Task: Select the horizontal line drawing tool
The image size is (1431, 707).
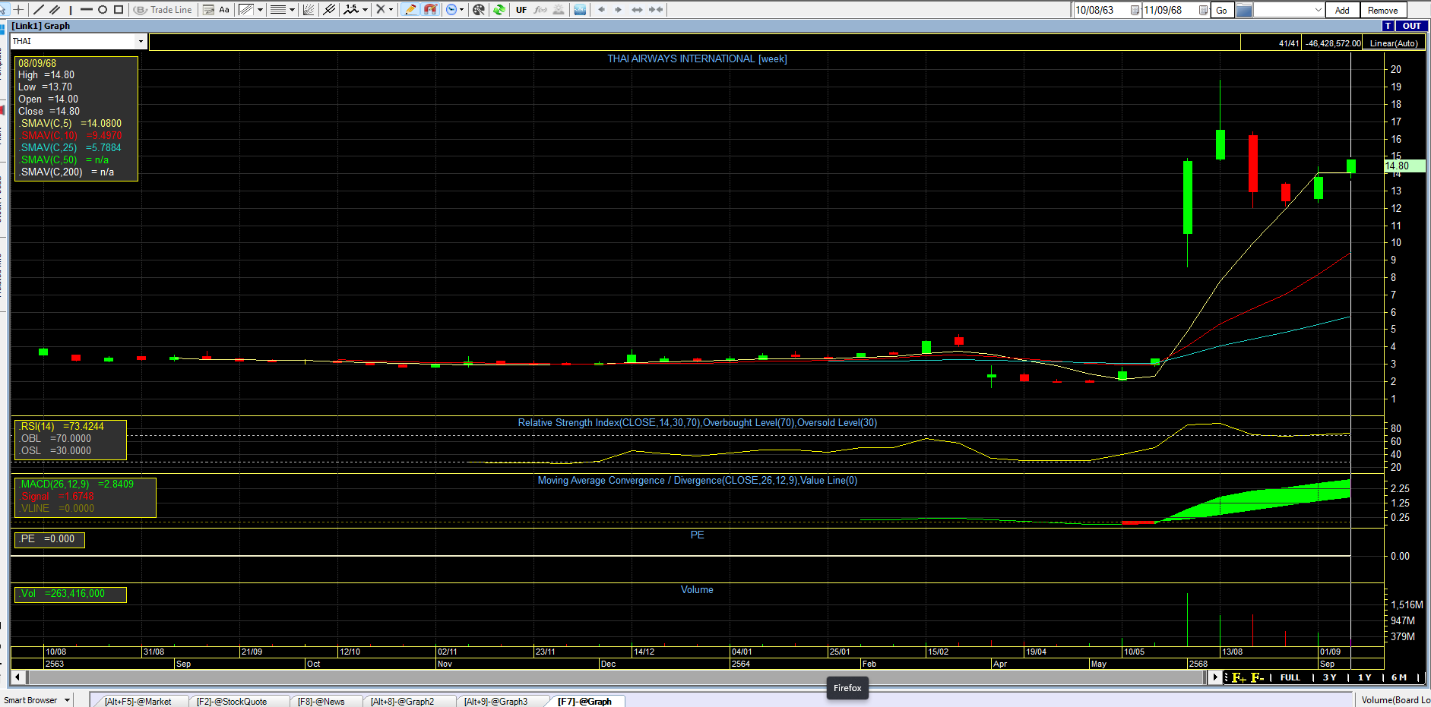Action: tap(87, 10)
